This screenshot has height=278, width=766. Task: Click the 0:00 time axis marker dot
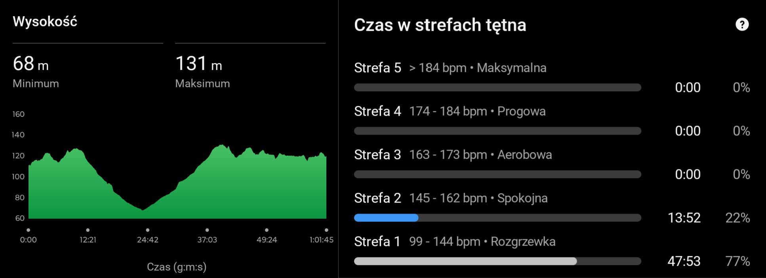coord(28,230)
